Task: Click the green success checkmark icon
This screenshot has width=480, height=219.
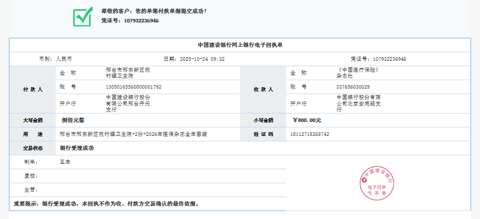Action: point(83,16)
